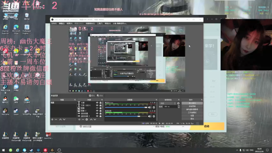The width and height of the screenshot is (272, 153).
Task: Toggle visibility of the first capture source
Action: pos(97,114)
